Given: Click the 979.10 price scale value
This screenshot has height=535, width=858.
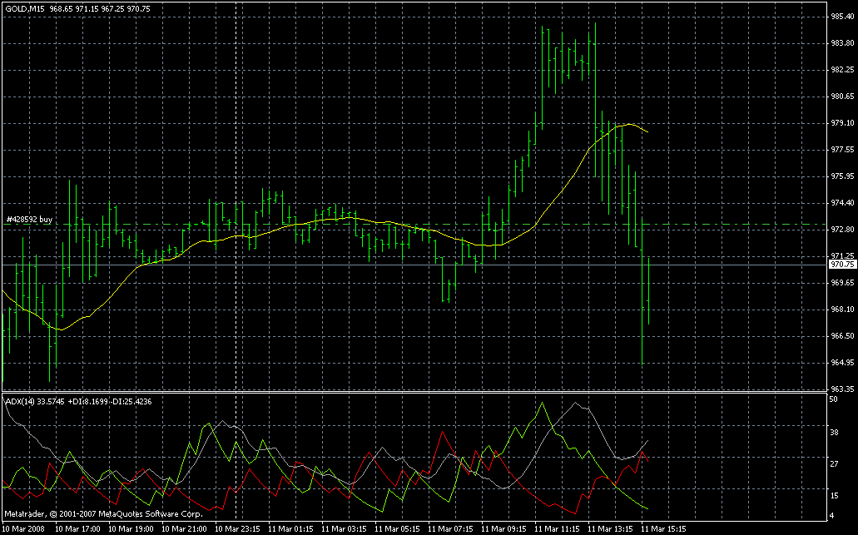Looking at the screenshot, I should pos(842,123).
